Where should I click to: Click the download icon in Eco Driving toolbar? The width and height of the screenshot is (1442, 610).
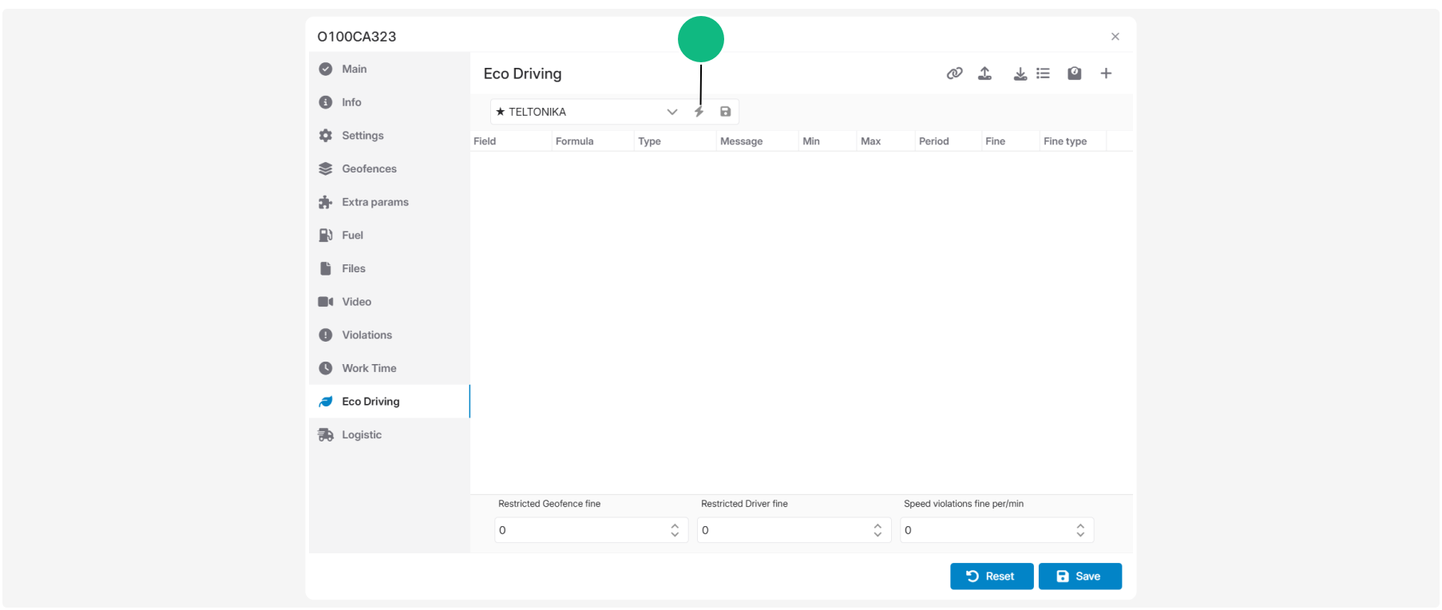coord(1020,73)
